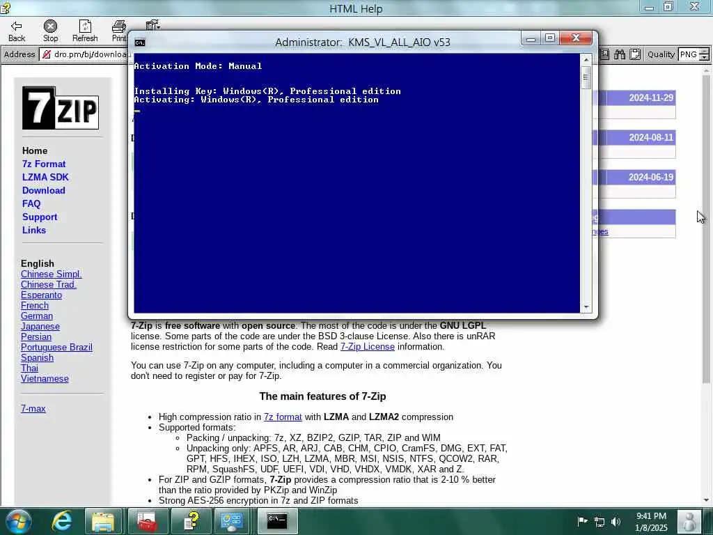
Task: Switch language to Vietnamese
Action: click(45, 378)
